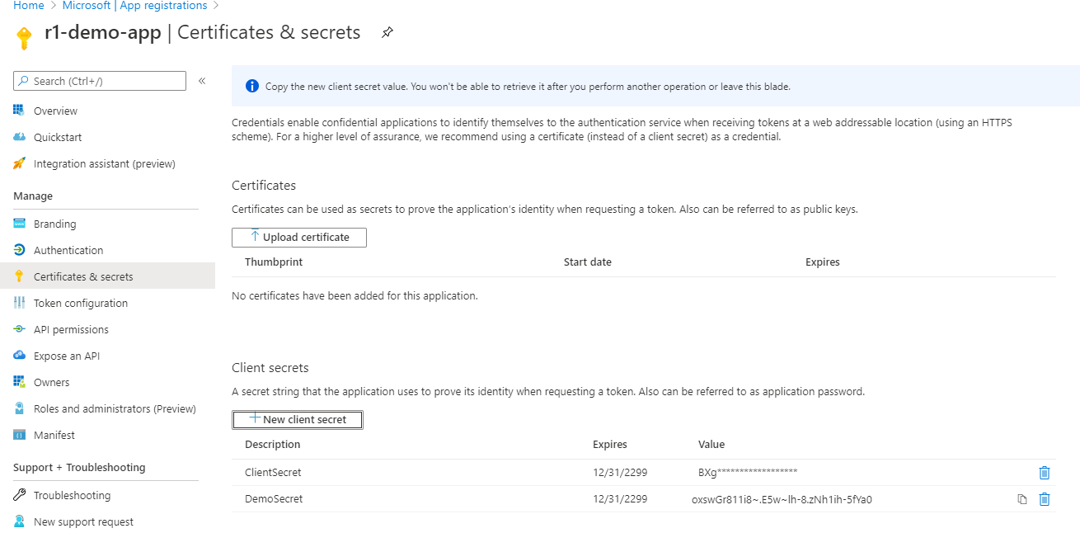Click the info icon in the notification banner
The image size is (1080, 533).
click(252, 87)
